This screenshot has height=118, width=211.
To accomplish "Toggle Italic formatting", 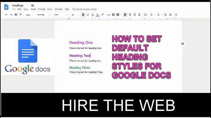I will pyautogui.click(x=88, y=15).
